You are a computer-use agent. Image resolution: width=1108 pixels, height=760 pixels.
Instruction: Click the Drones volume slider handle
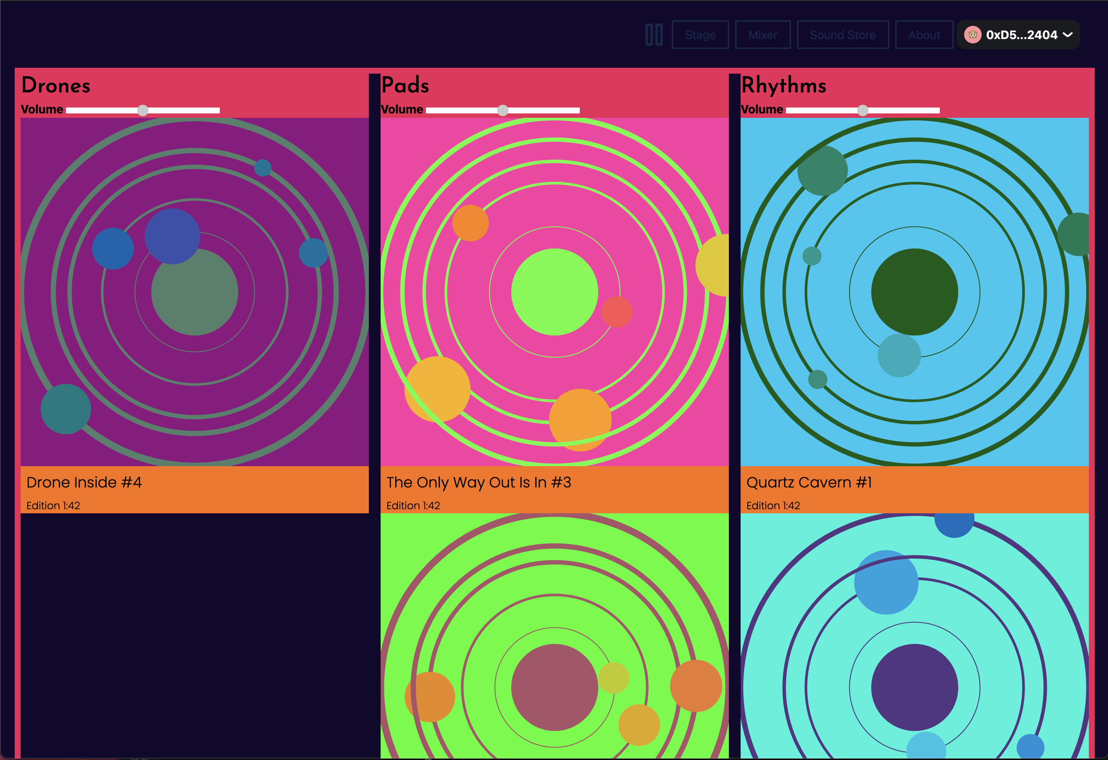[x=142, y=110]
